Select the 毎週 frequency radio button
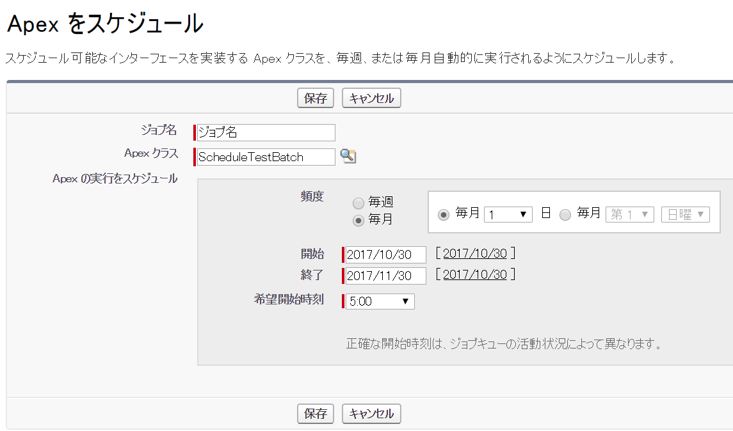The width and height of the screenshot is (733, 431). tap(358, 202)
